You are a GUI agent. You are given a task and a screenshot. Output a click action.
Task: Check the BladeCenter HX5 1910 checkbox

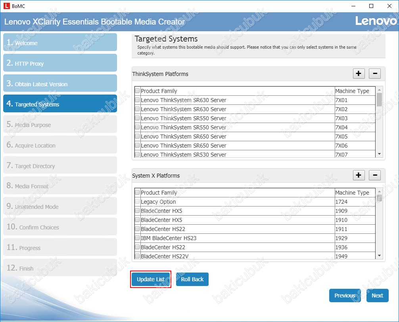[137, 220]
